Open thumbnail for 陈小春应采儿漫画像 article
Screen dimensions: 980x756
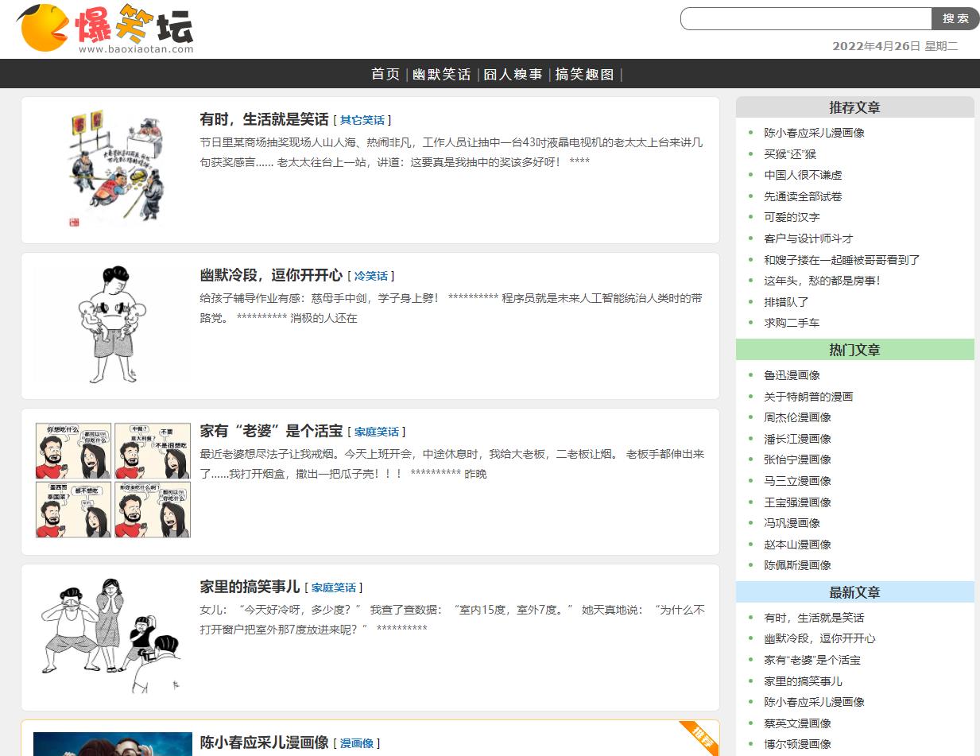coord(113,744)
